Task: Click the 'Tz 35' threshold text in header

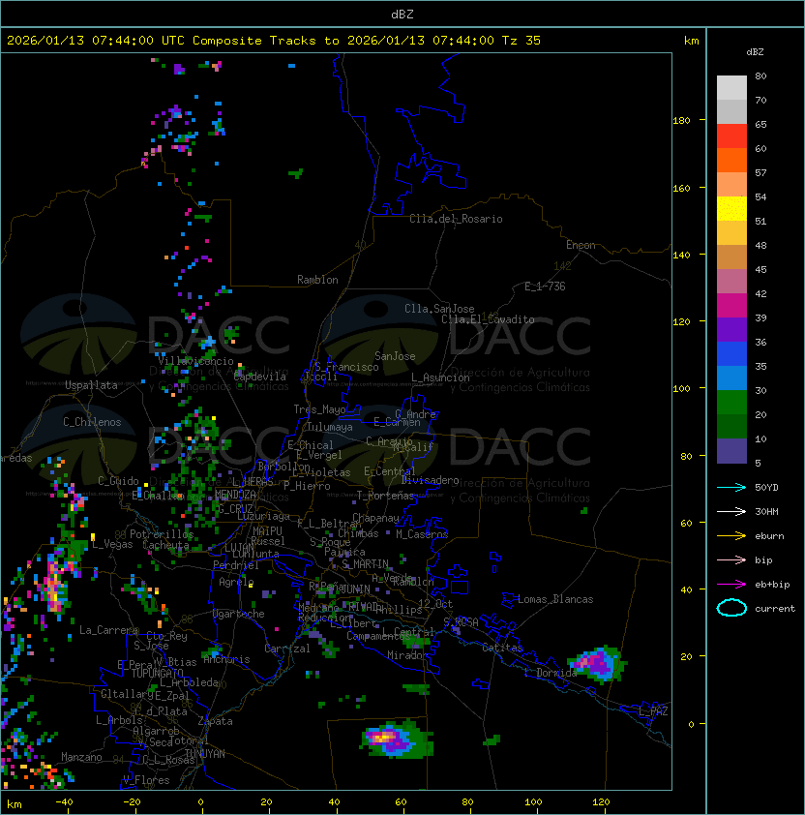Action: [522, 41]
